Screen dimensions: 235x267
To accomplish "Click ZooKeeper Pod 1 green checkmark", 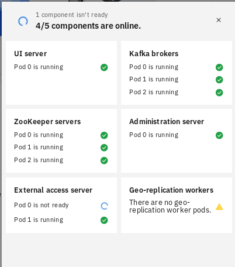I will tap(104, 148).
